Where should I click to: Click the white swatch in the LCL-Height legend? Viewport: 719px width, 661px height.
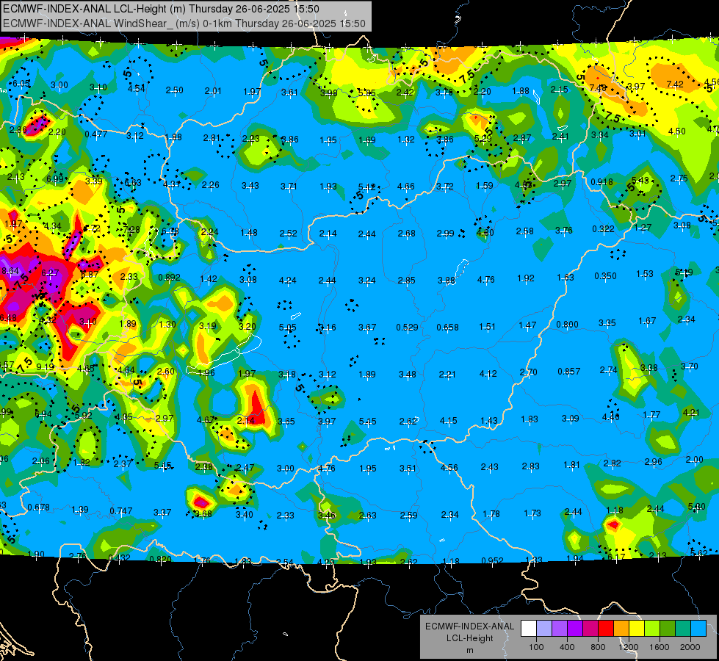pyautogui.click(x=529, y=628)
